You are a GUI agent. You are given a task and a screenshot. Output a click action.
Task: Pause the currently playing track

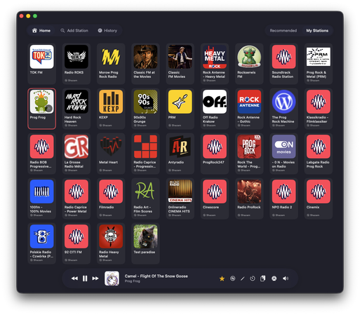(85, 279)
